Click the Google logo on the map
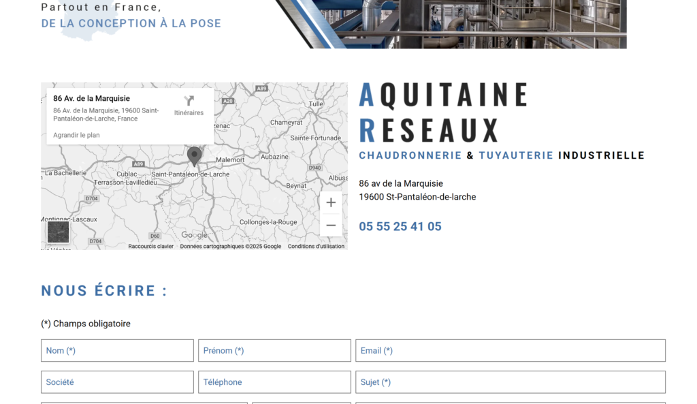The width and height of the screenshot is (697, 404). pyautogui.click(x=194, y=234)
